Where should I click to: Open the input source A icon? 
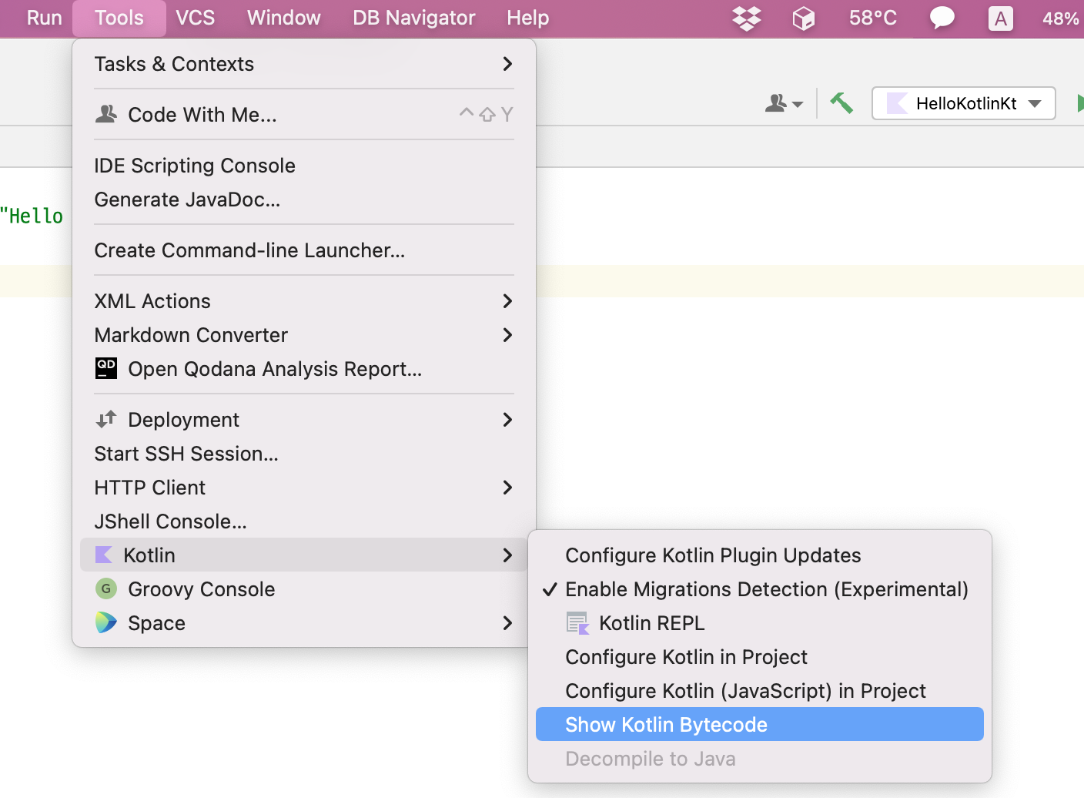click(x=1000, y=18)
